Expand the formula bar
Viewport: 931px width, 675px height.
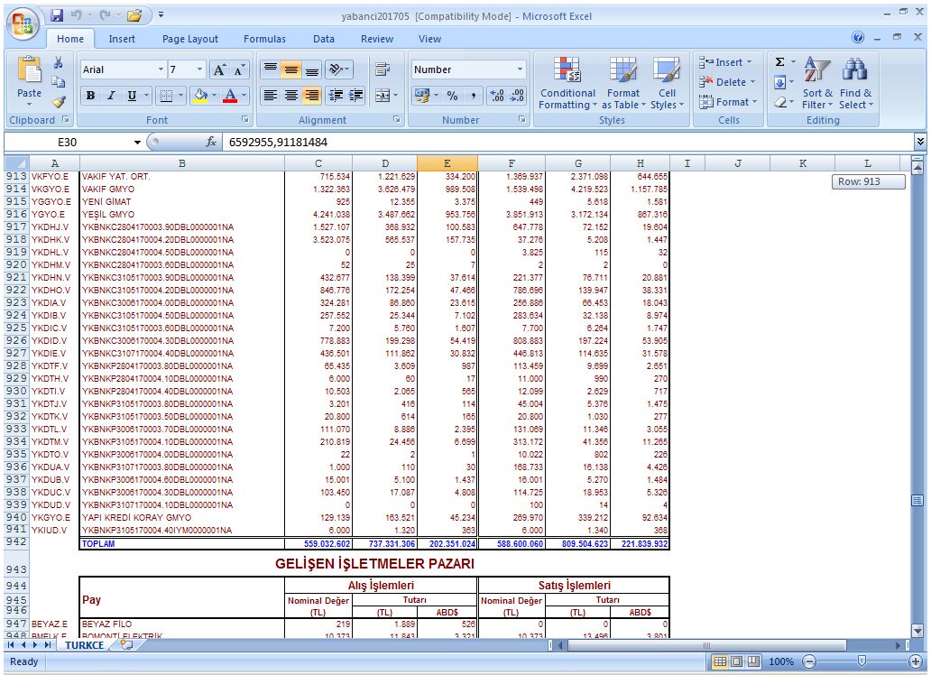(x=919, y=142)
